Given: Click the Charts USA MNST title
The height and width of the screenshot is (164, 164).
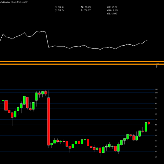Looking at the screenshot, I should click(19, 2).
